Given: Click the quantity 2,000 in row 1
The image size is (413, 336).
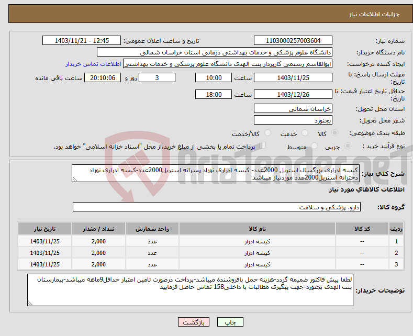Looking at the screenshot, I should [x=98, y=241].
